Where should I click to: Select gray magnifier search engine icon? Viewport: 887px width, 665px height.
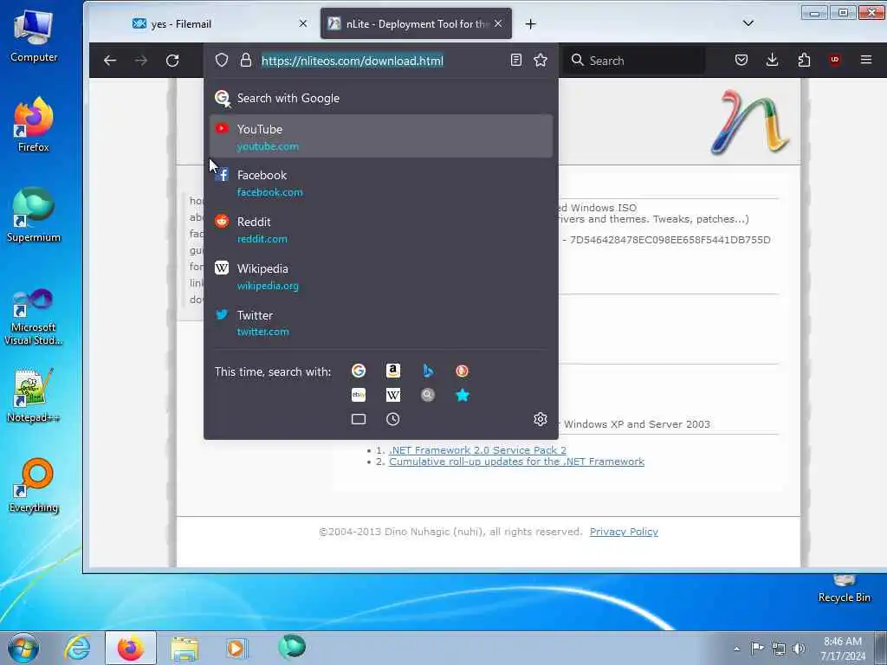coord(428,395)
